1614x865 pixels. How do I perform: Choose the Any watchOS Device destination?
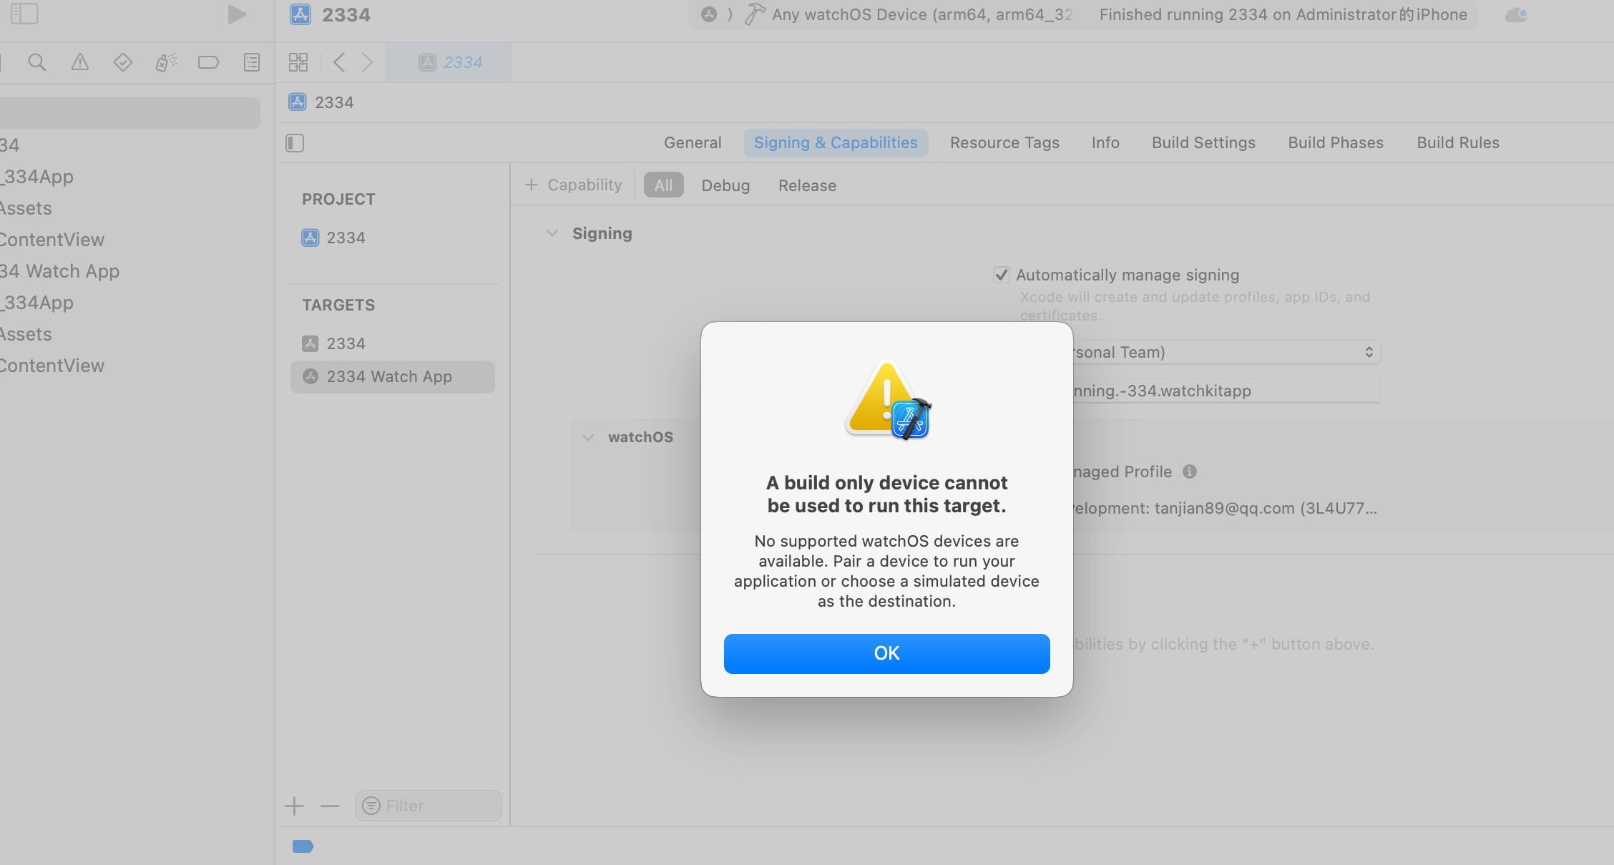(x=922, y=14)
